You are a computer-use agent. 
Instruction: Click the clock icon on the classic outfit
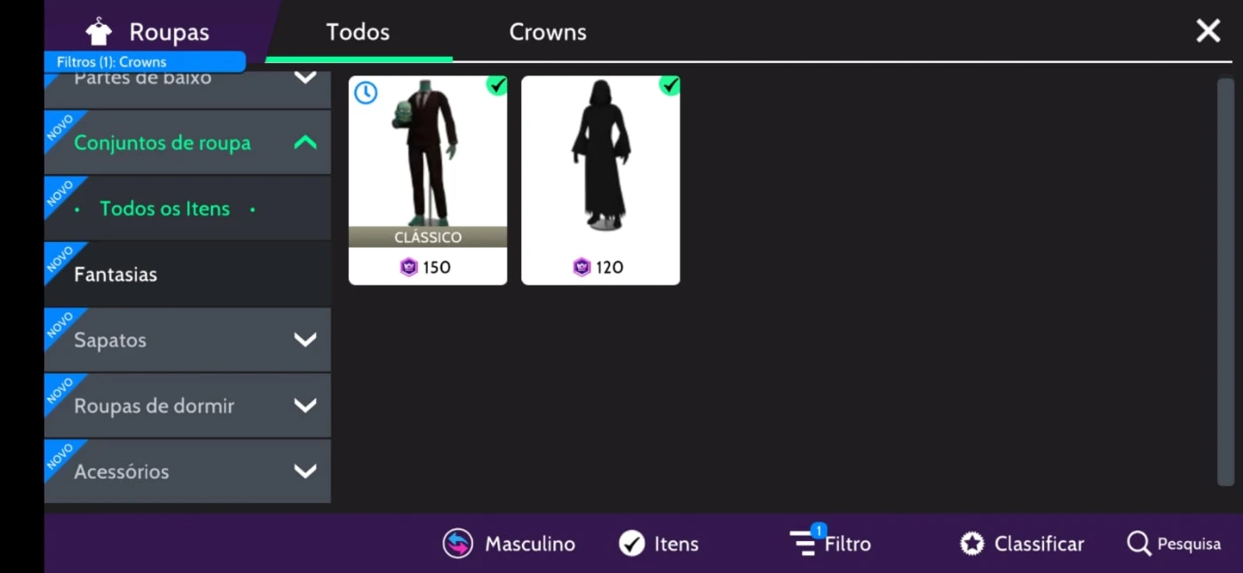[x=366, y=92]
